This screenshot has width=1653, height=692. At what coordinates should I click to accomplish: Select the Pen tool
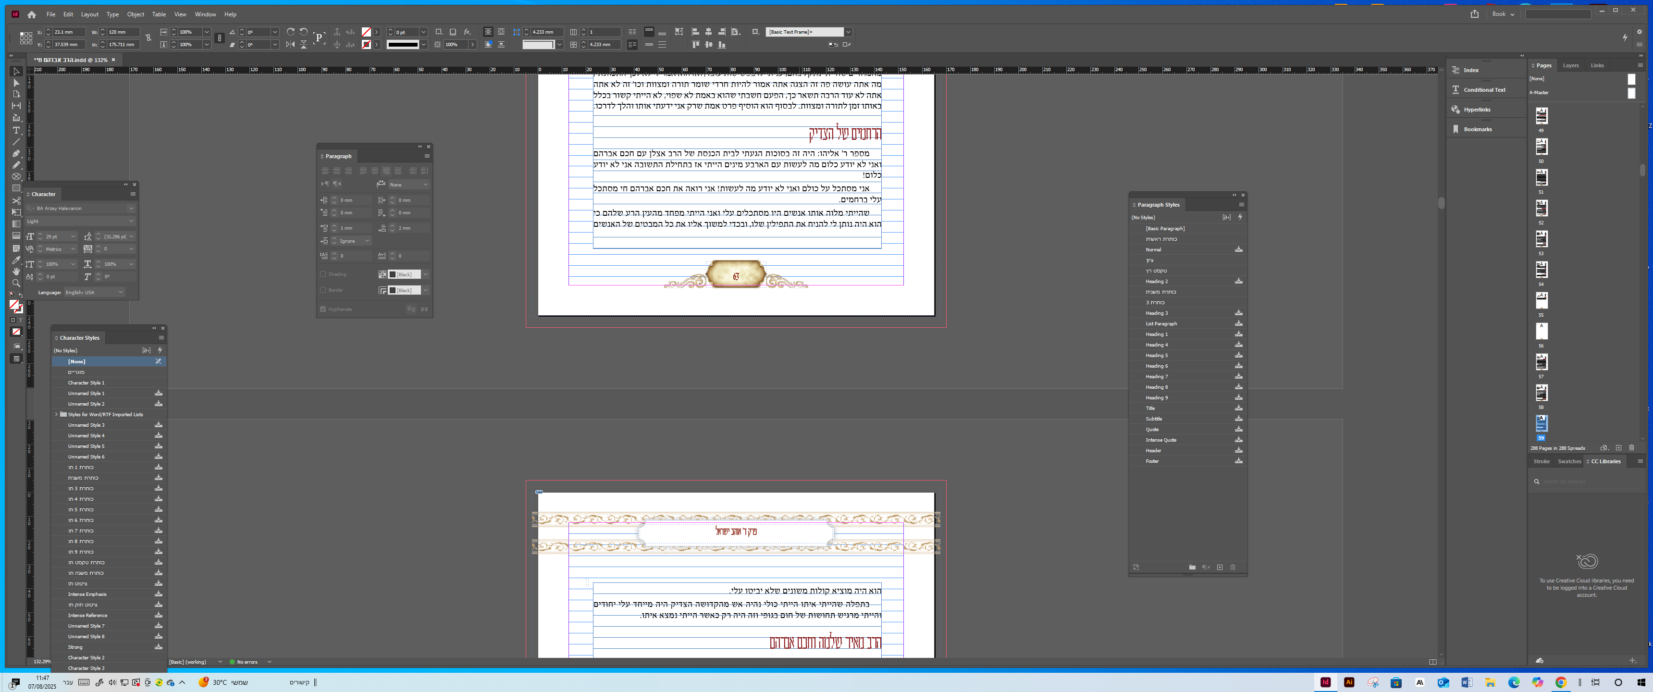(x=16, y=153)
